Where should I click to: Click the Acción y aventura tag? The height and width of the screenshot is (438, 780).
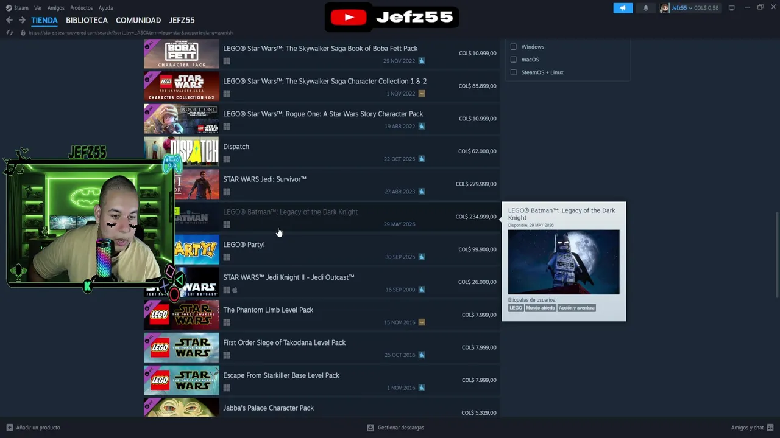(576, 308)
